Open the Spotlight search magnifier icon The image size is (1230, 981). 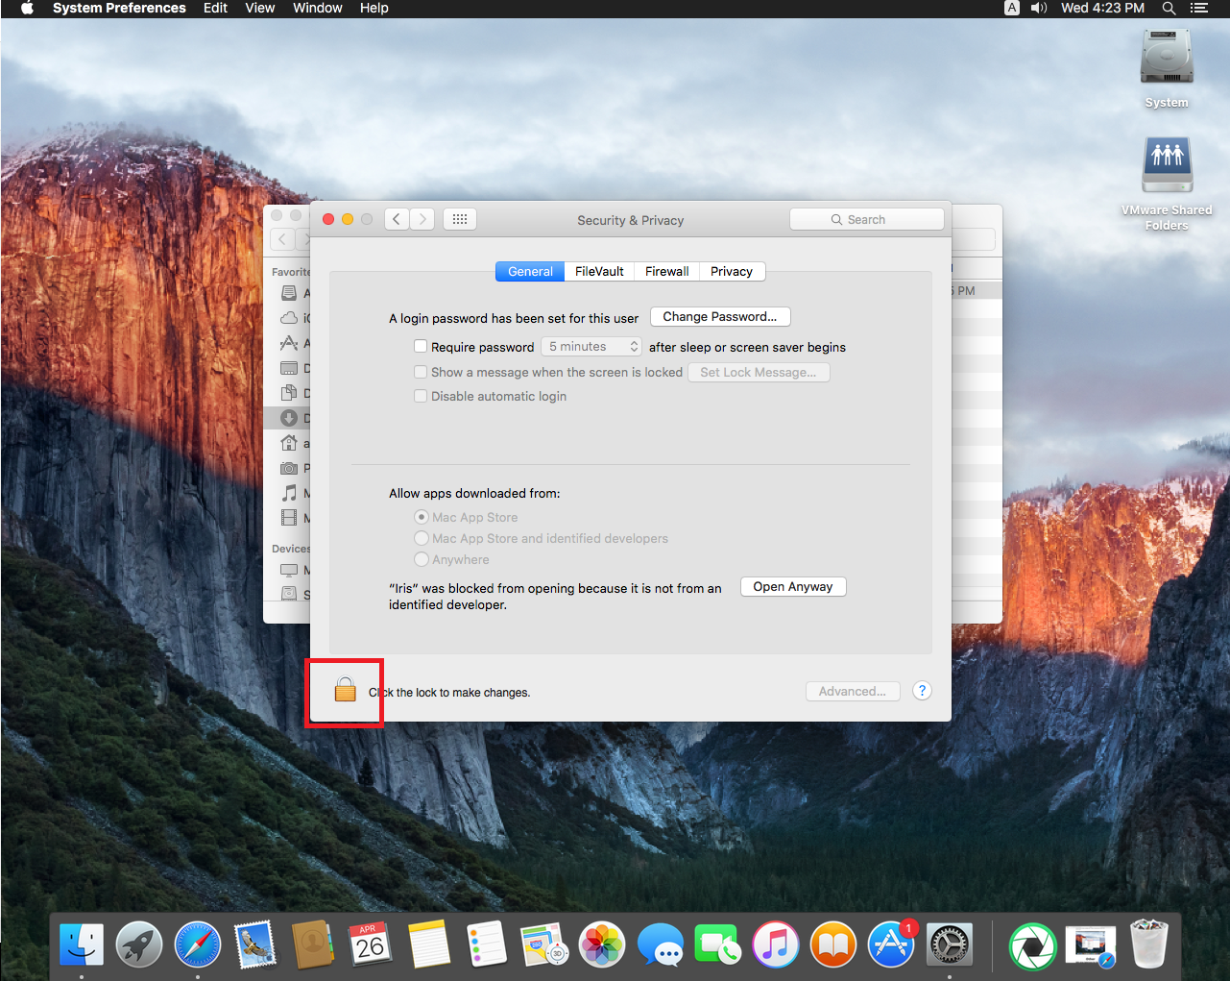point(1169,8)
